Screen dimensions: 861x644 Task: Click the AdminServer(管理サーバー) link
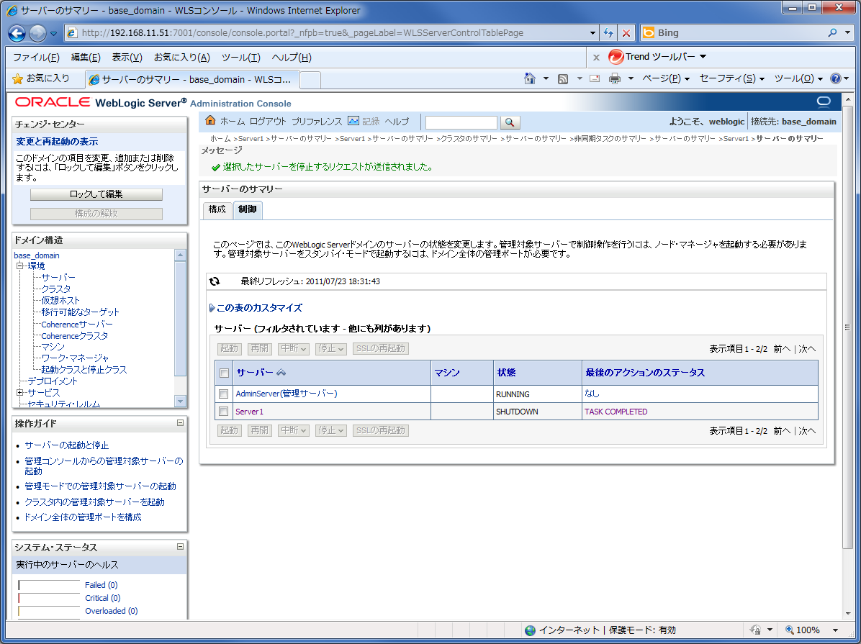pyautogui.click(x=286, y=394)
